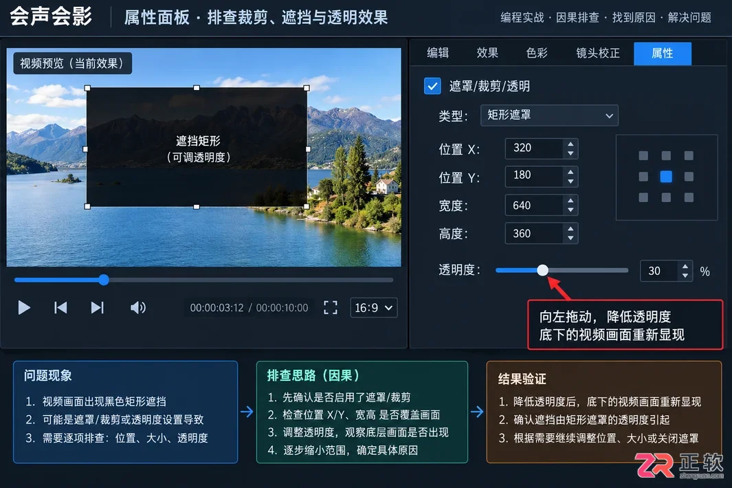Click the mask's right-middle resize handle
The height and width of the screenshot is (488, 732).
[x=308, y=149]
